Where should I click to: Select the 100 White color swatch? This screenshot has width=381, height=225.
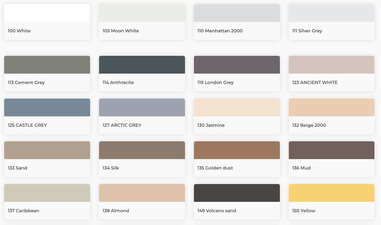(47, 14)
